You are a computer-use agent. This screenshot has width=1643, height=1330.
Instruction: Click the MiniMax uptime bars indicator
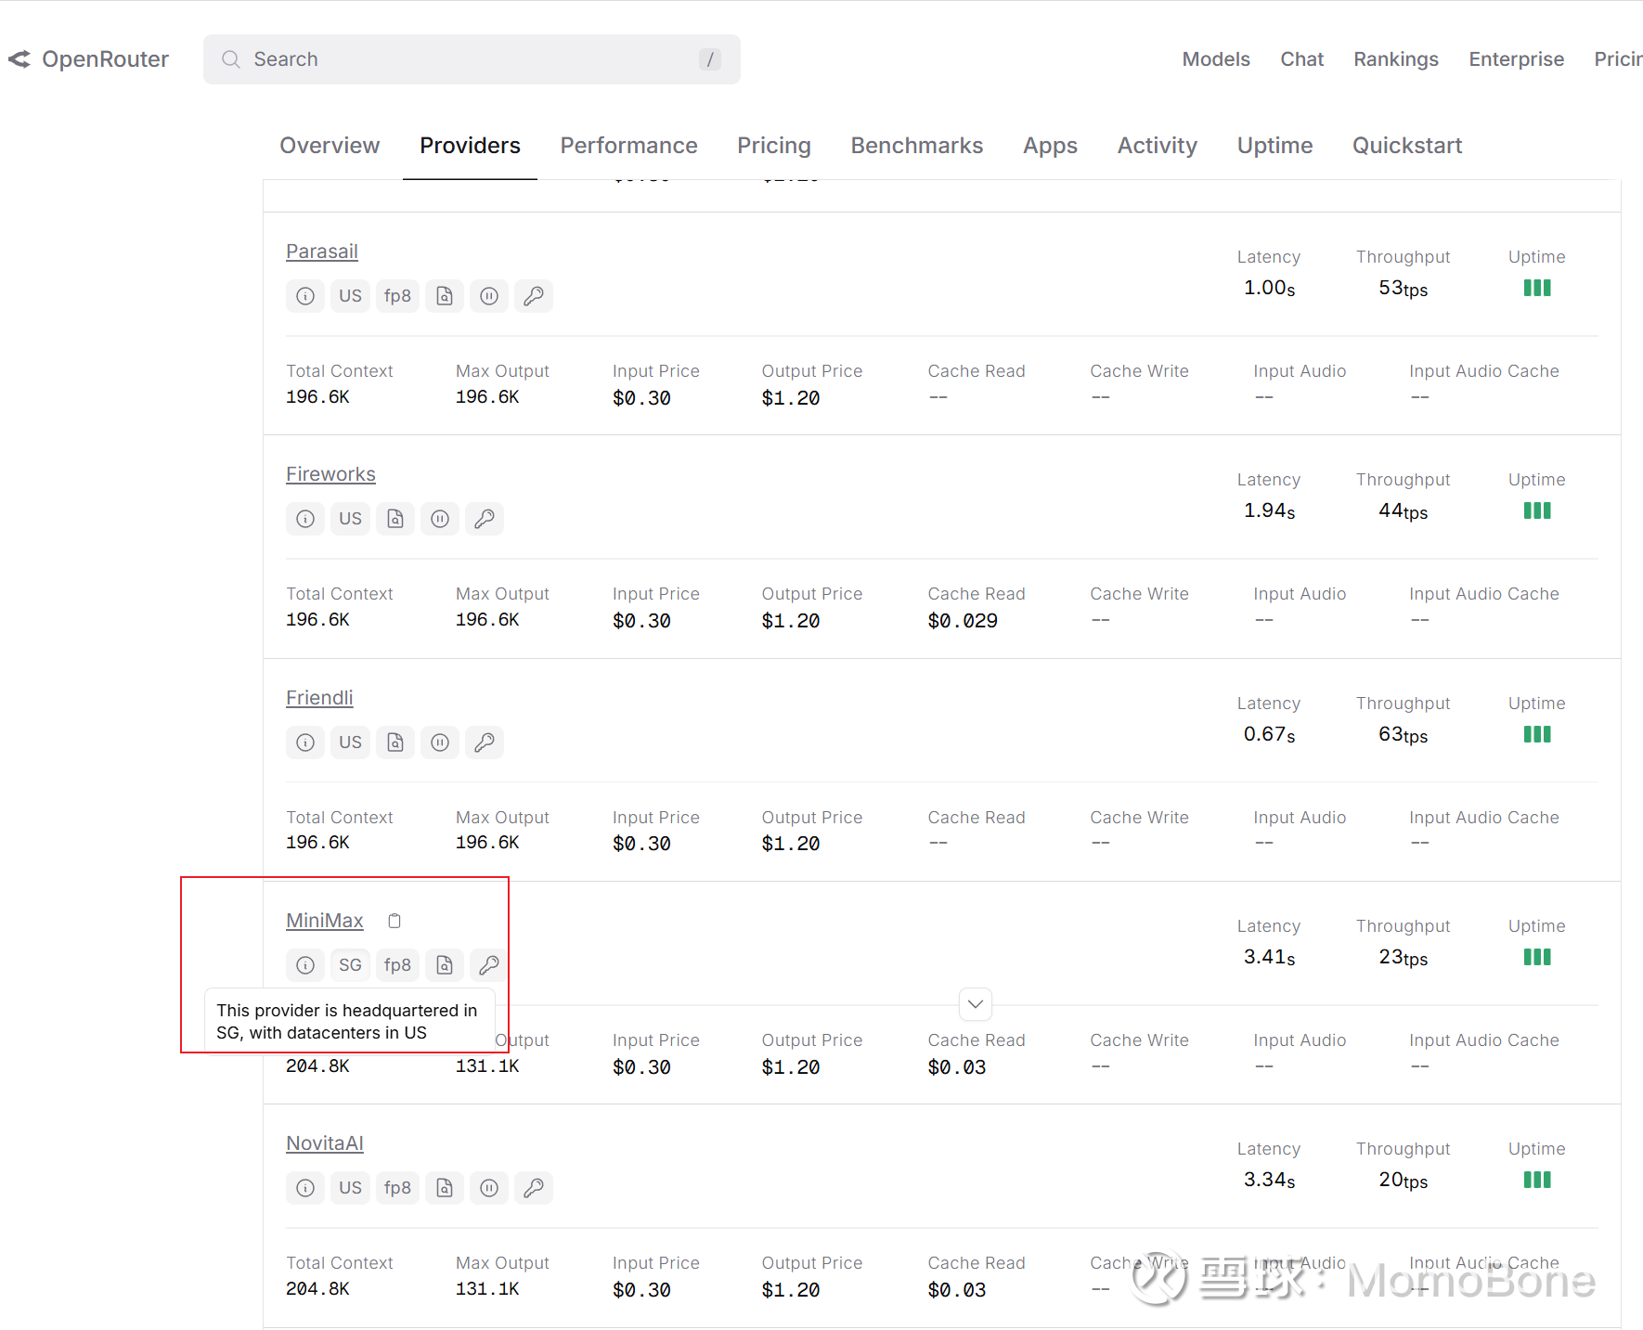1537,957
